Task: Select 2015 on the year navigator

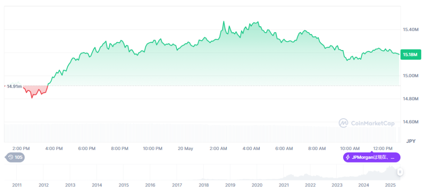Action: pyautogui.click(x=123, y=185)
